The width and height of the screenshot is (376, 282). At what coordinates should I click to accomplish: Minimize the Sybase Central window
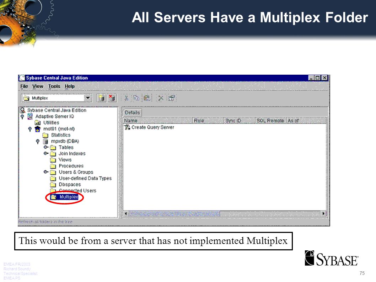311,78
